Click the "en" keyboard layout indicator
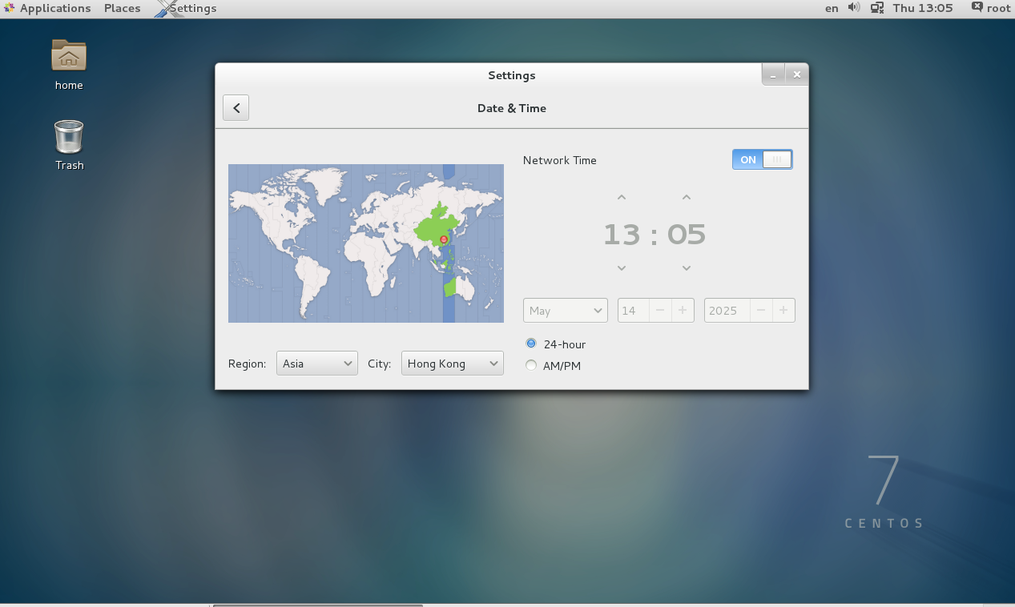 (831, 8)
